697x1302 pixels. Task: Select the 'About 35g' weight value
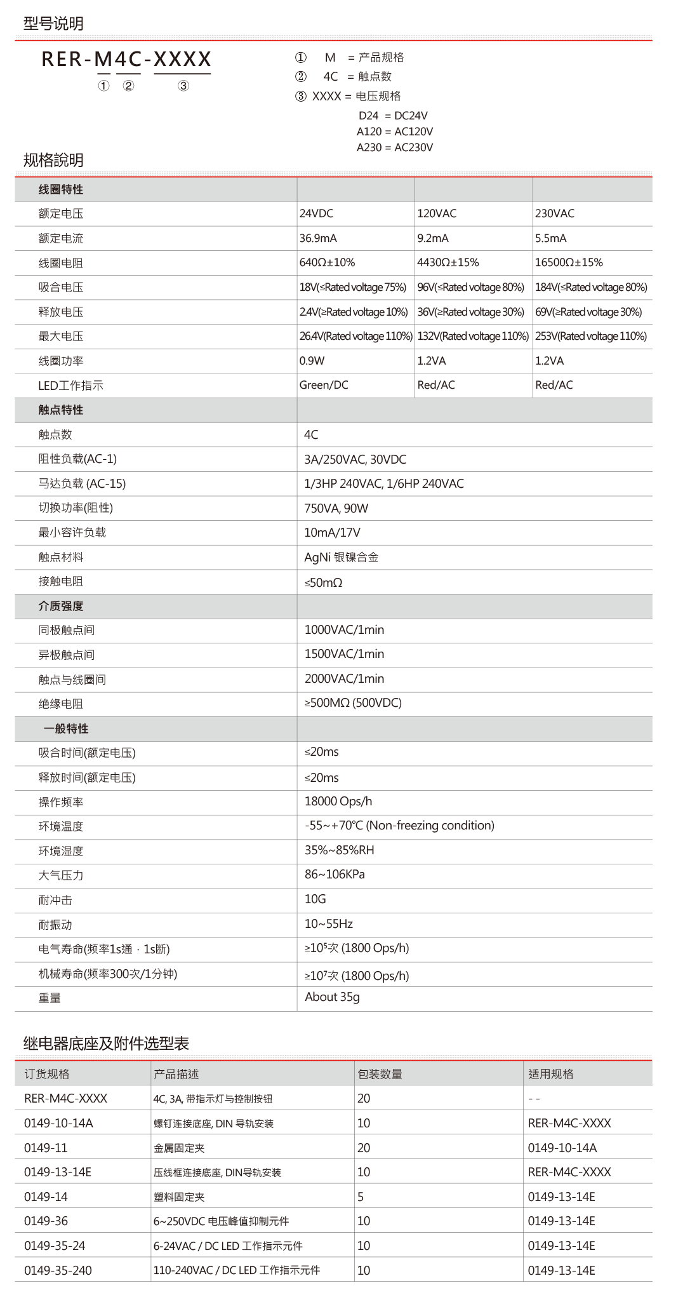(x=332, y=997)
